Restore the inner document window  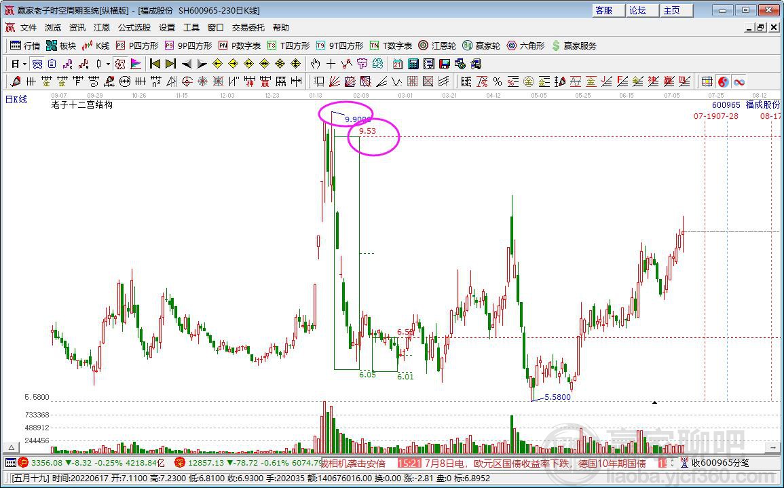(760, 28)
